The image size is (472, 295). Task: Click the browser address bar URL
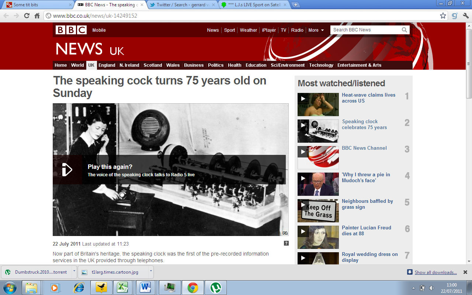(x=95, y=16)
